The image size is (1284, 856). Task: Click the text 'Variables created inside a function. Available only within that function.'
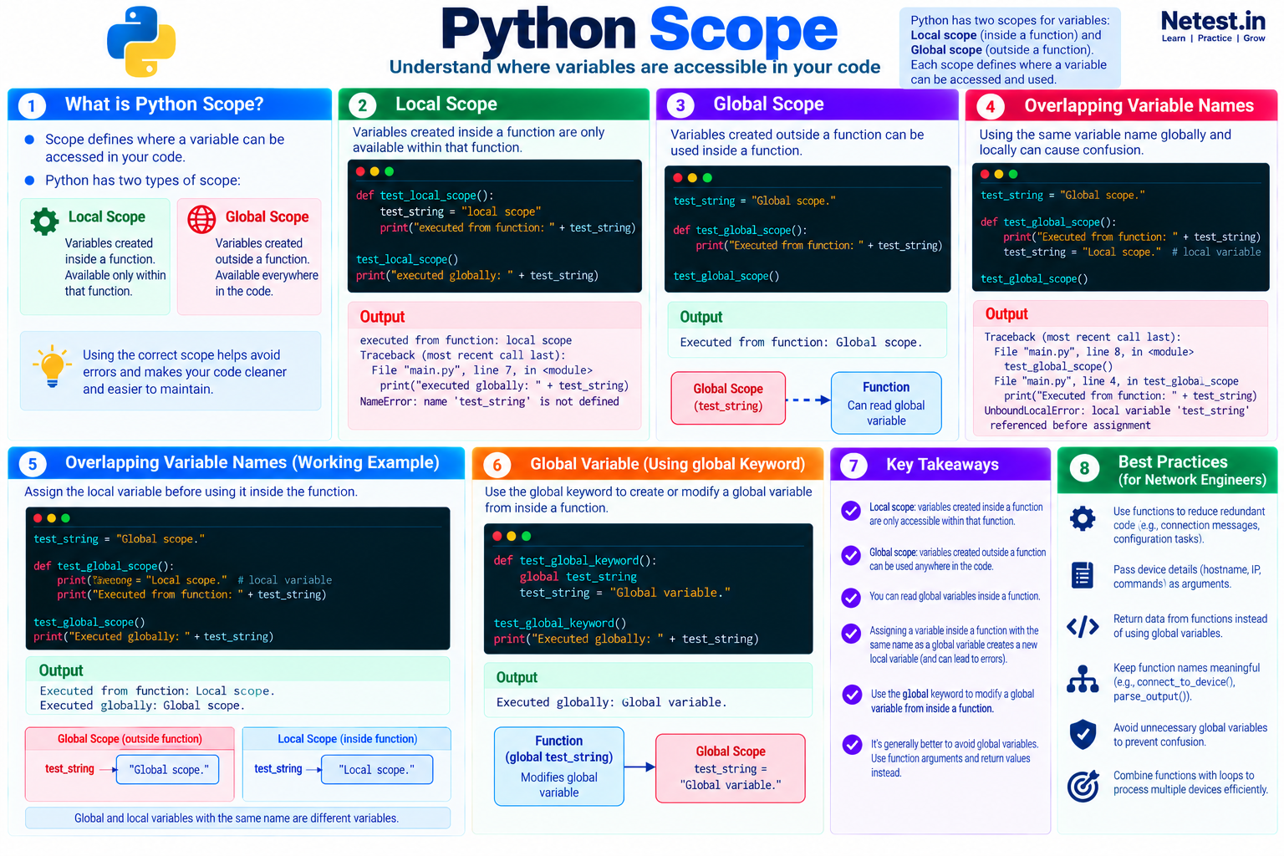click(x=115, y=267)
